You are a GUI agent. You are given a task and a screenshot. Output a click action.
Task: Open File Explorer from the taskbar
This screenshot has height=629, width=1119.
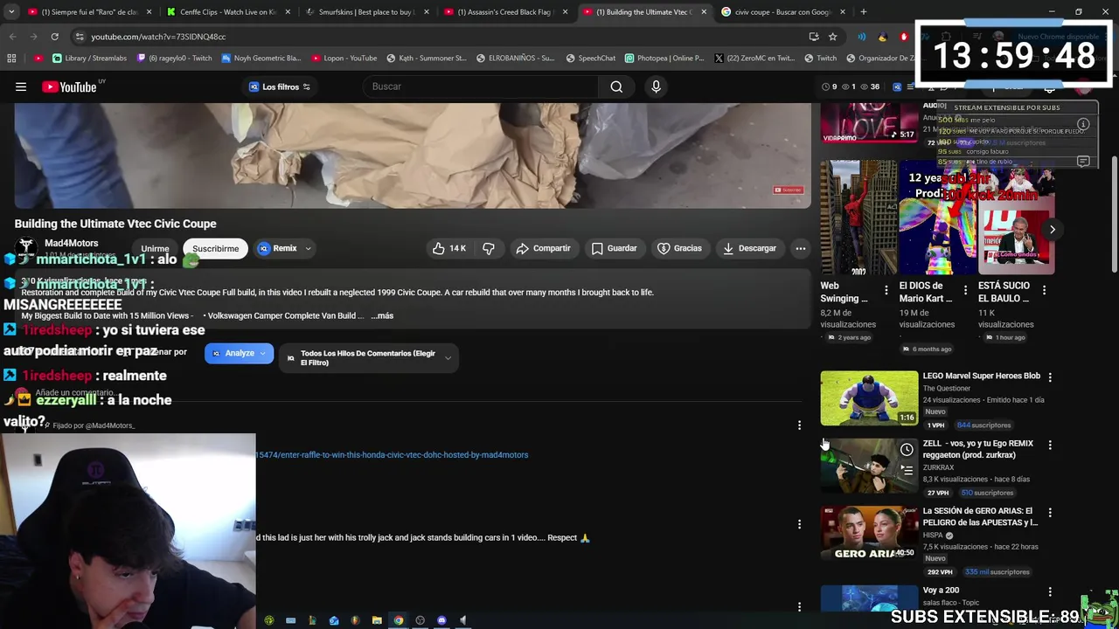pyautogui.click(x=377, y=620)
